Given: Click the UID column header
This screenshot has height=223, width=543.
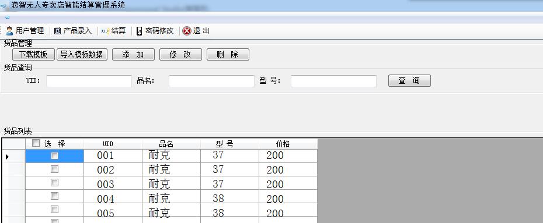Looking at the screenshot, I should pyautogui.click(x=113, y=144).
